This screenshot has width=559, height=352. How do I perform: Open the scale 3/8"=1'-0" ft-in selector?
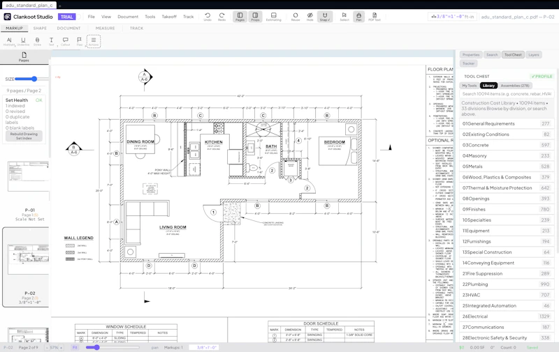pyautogui.click(x=452, y=17)
